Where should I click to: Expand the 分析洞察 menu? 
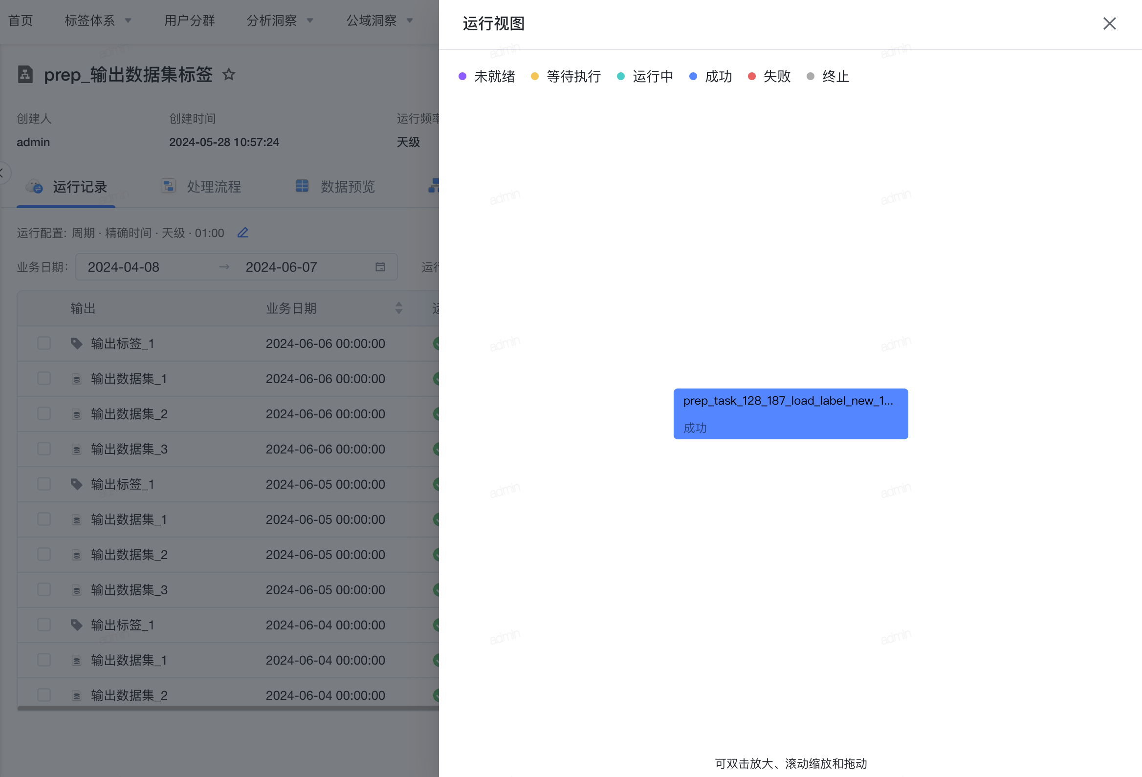click(x=280, y=21)
